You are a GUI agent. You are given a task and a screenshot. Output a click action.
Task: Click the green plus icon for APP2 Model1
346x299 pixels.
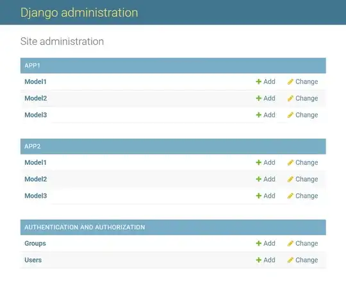[x=259, y=162]
